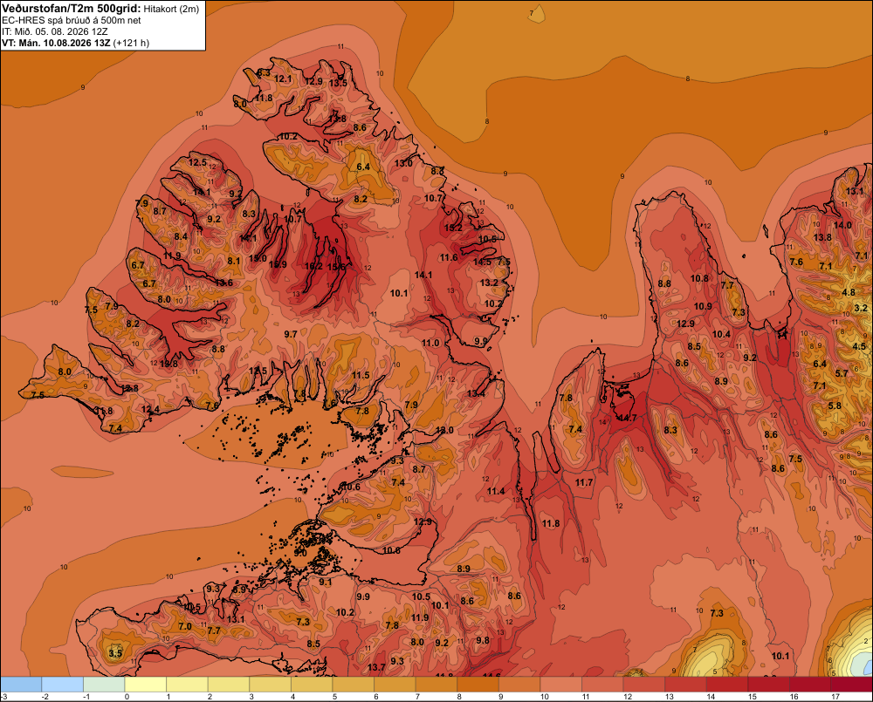
Task: Click the 15.2 temperature reading
Action: click(x=453, y=228)
